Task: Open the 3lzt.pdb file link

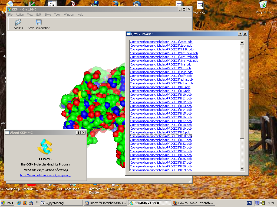Action: (160, 68)
